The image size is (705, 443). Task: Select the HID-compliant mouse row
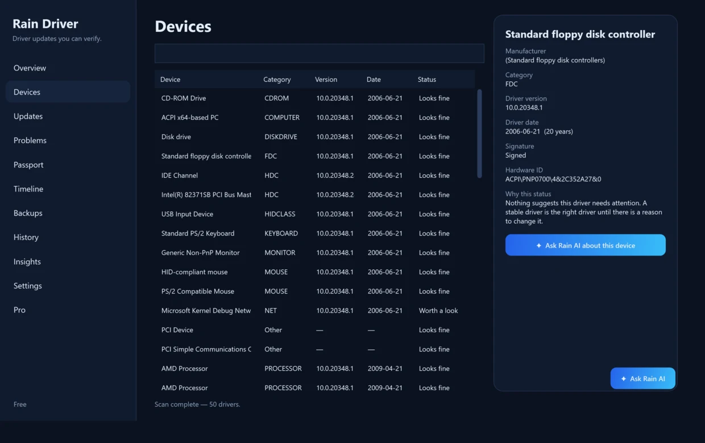coord(314,272)
